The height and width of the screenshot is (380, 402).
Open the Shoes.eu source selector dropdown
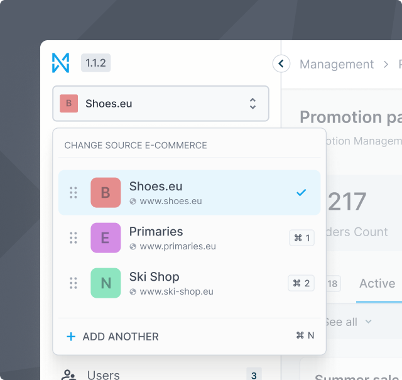[x=160, y=104]
